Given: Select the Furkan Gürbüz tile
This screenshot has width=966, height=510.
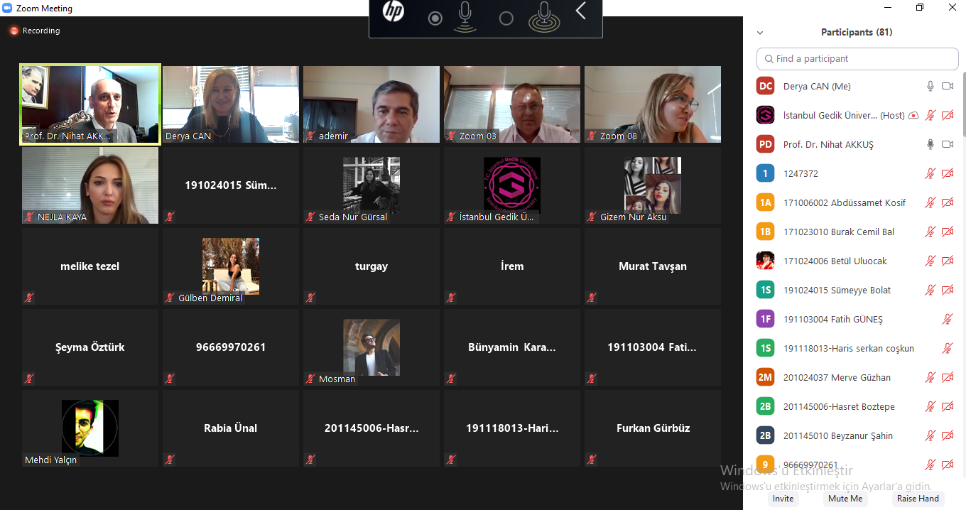Looking at the screenshot, I should click(653, 428).
